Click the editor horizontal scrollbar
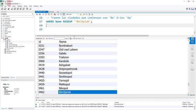 (92, 36)
